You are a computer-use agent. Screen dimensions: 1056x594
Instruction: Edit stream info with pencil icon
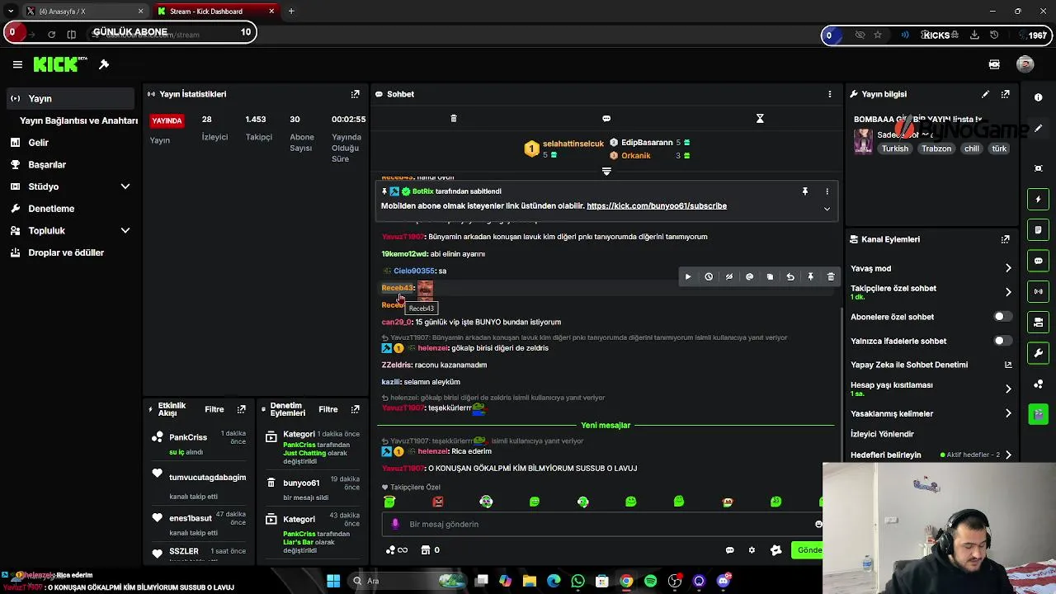click(x=985, y=94)
